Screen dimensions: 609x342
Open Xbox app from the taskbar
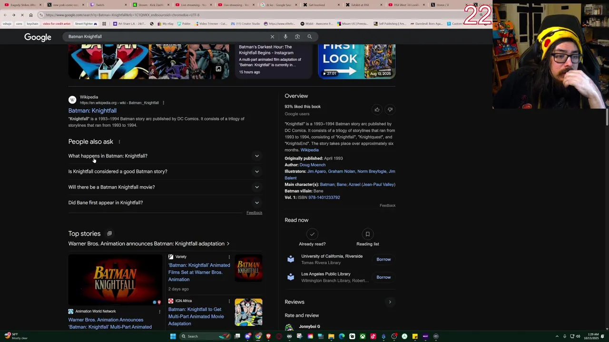coord(363,336)
